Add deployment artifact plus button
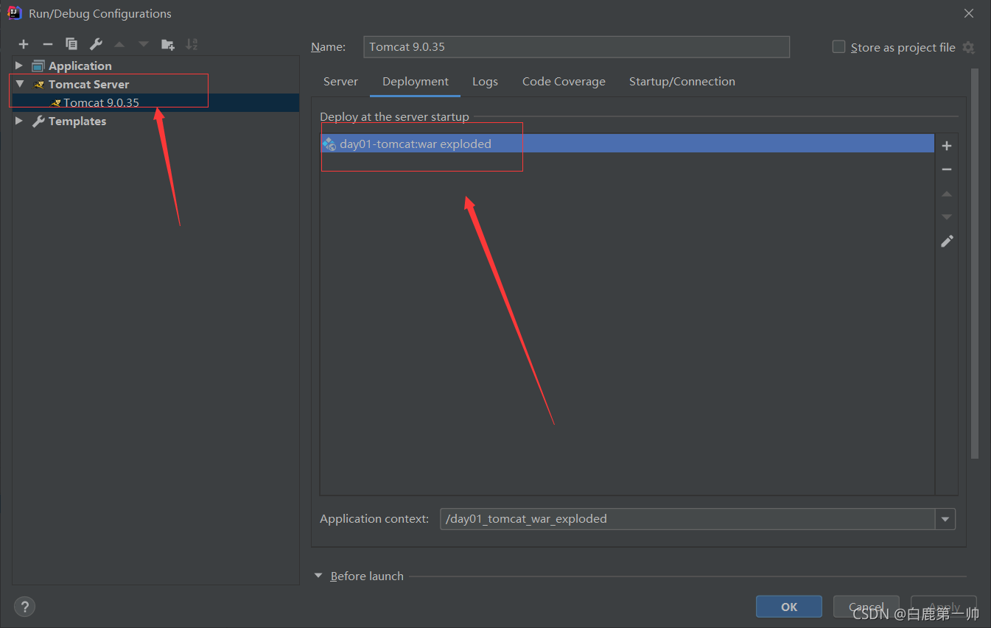This screenshot has width=991, height=628. 947,146
